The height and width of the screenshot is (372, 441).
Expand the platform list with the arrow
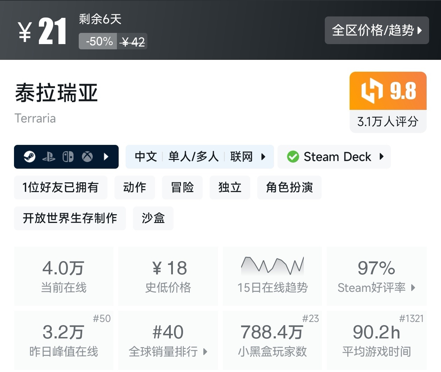(x=106, y=156)
